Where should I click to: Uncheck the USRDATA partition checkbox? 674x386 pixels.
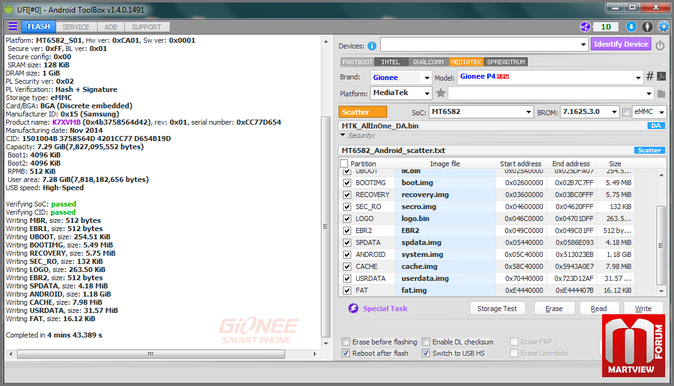347,279
